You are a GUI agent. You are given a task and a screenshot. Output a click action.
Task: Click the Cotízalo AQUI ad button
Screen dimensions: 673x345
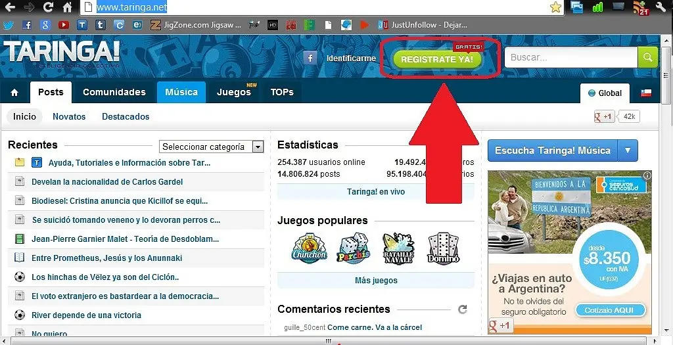[611, 311]
